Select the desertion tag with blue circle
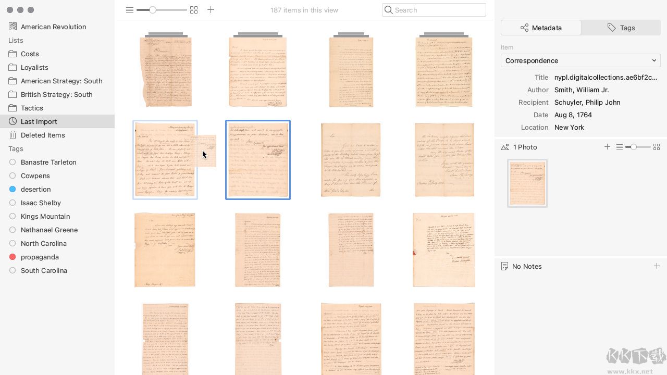This screenshot has height=375, width=667. tap(35, 189)
